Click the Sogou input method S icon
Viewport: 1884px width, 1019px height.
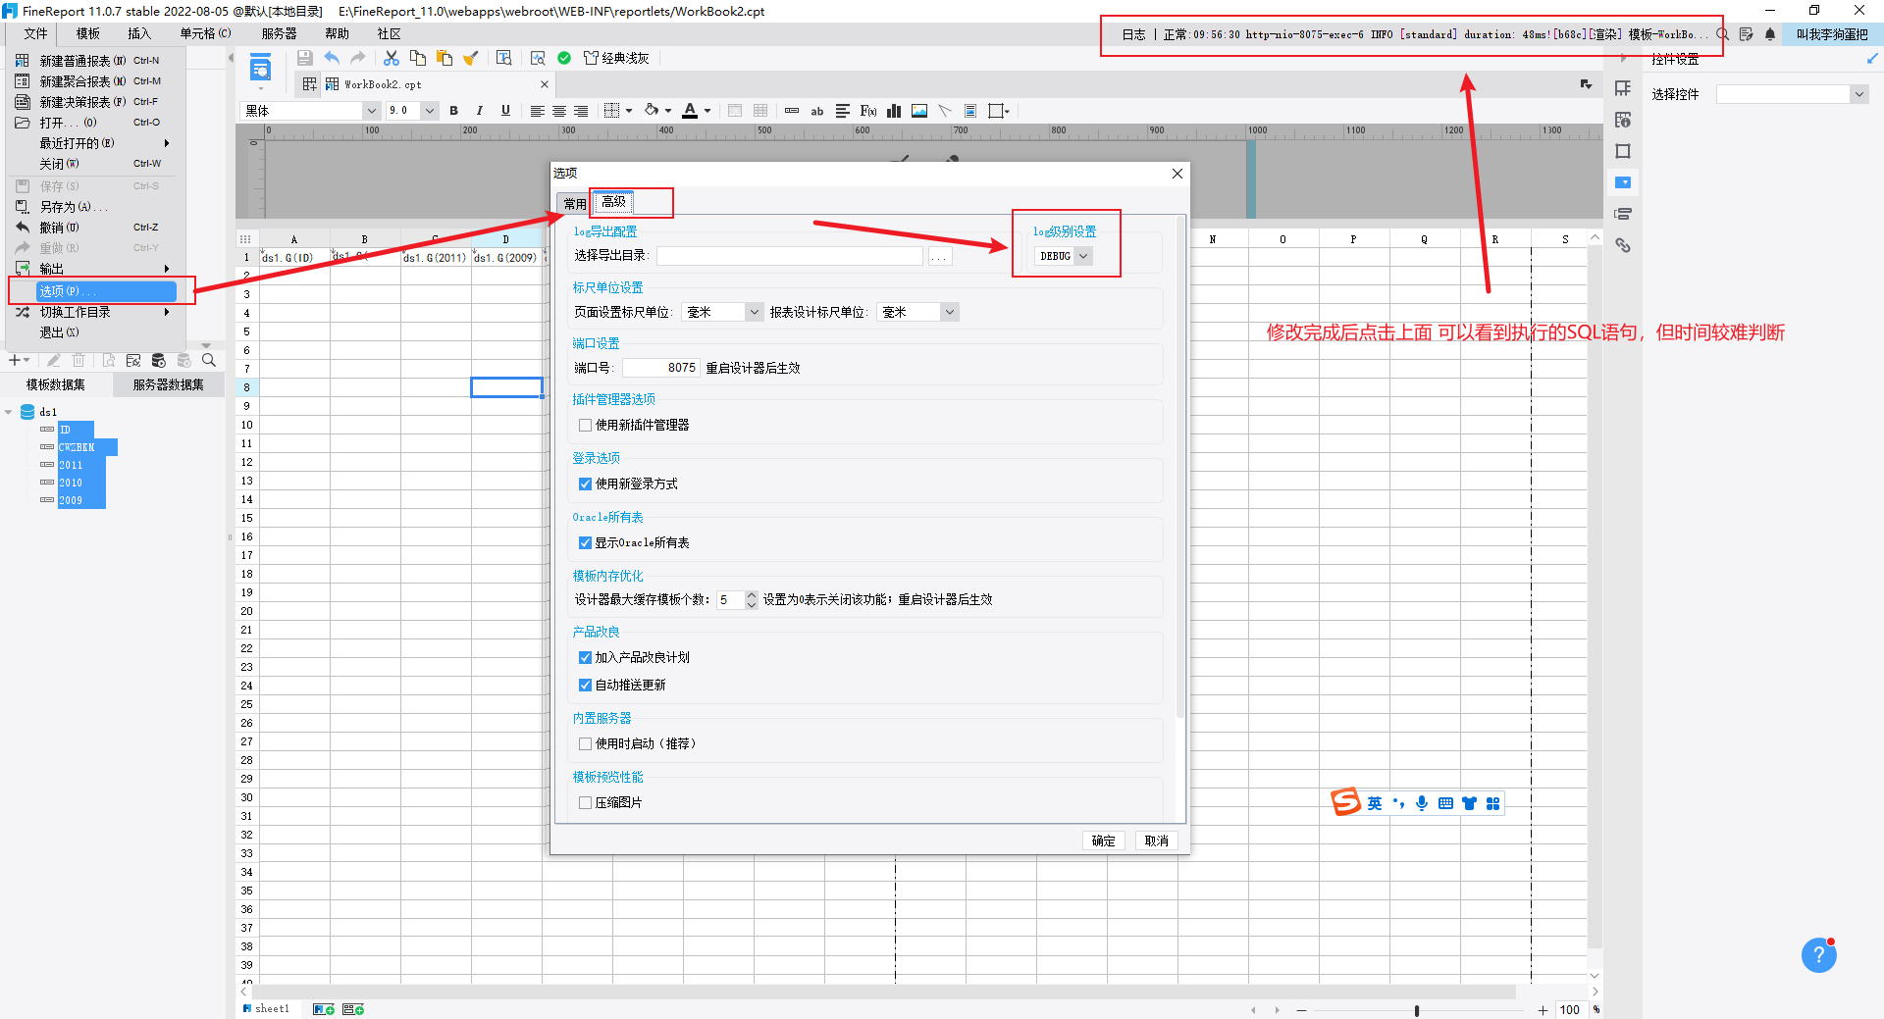[1346, 802]
